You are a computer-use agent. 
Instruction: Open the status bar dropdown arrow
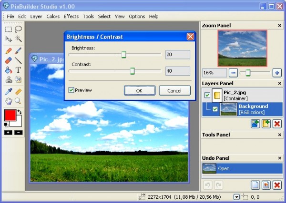(236, 197)
